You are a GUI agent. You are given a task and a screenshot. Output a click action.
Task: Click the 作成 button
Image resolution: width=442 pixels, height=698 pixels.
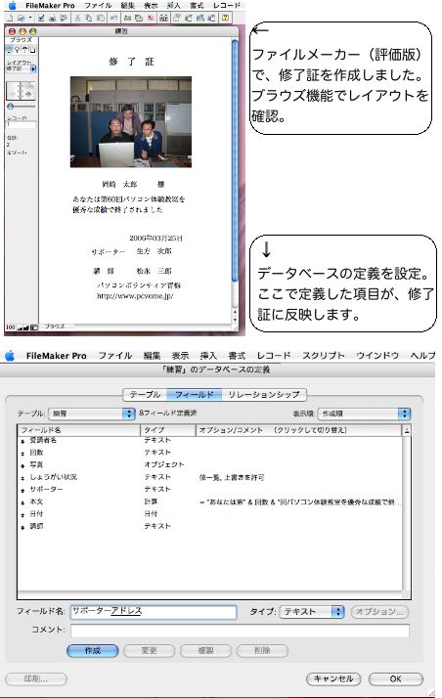click(x=93, y=651)
